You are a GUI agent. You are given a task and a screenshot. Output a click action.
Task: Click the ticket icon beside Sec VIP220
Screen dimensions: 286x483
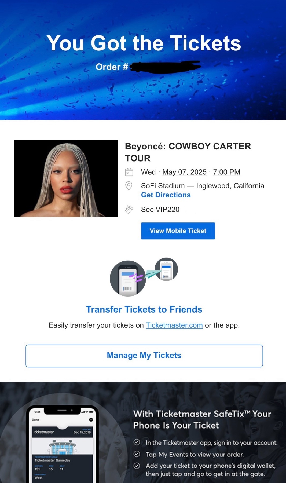[129, 209]
